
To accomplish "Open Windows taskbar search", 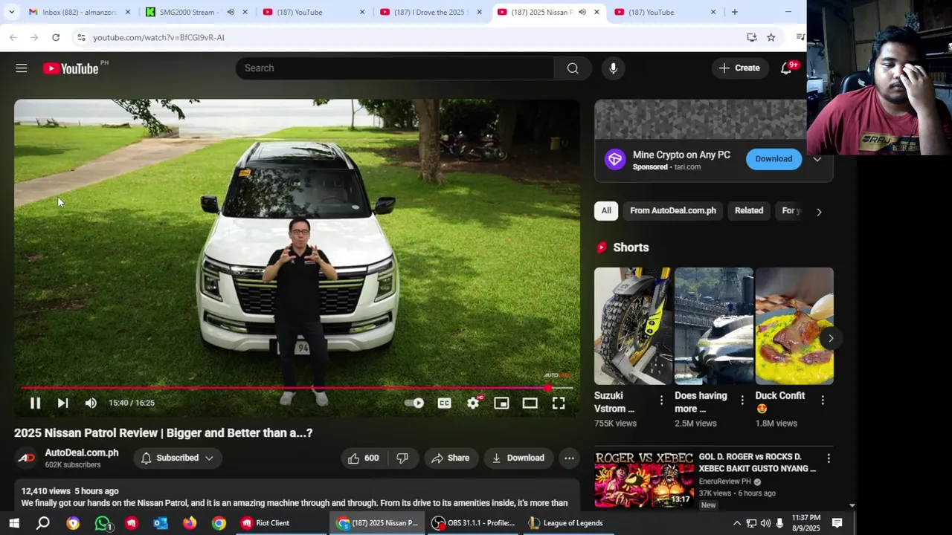I will click(43, 523).
